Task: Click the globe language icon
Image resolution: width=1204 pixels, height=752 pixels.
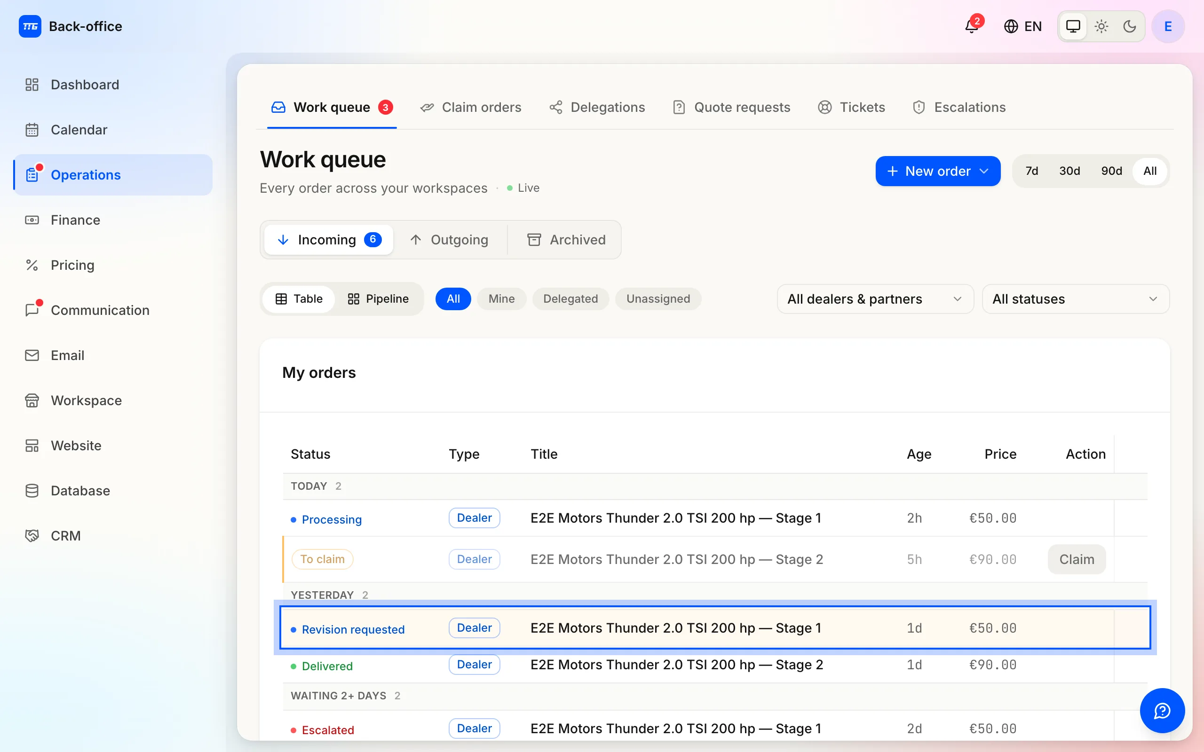Action: (x=1010, y=26)
